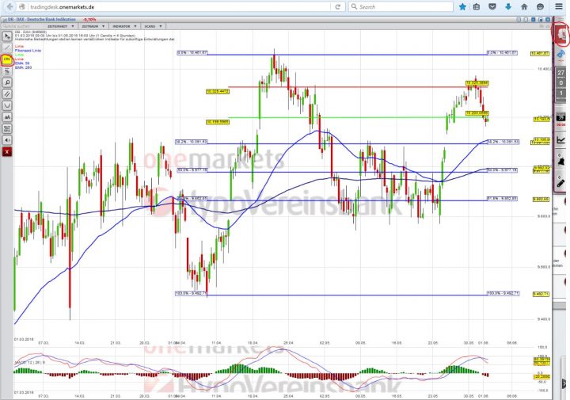This screenshot has width=570, height=400.
Task: Select the percent Fibonacci retracement tool
Action: (x=7, y=71)
